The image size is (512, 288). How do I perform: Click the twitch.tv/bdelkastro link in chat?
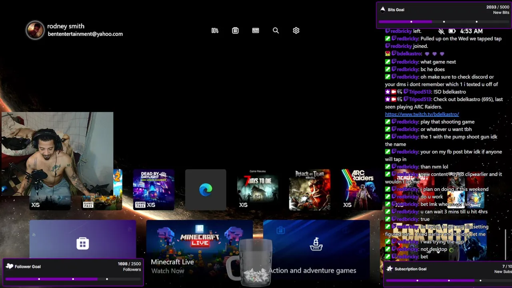(x=422, y=114)
